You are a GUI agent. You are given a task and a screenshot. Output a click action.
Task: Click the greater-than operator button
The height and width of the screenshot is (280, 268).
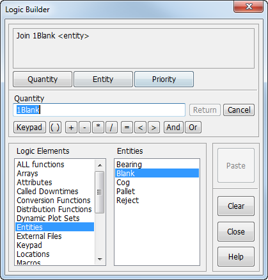click(154, 128)
